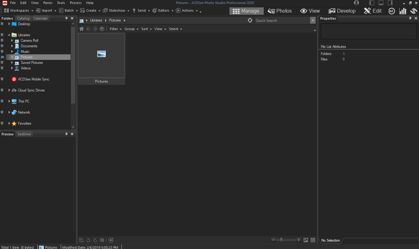Open the Quick Search options dropdown

point(313,21)
